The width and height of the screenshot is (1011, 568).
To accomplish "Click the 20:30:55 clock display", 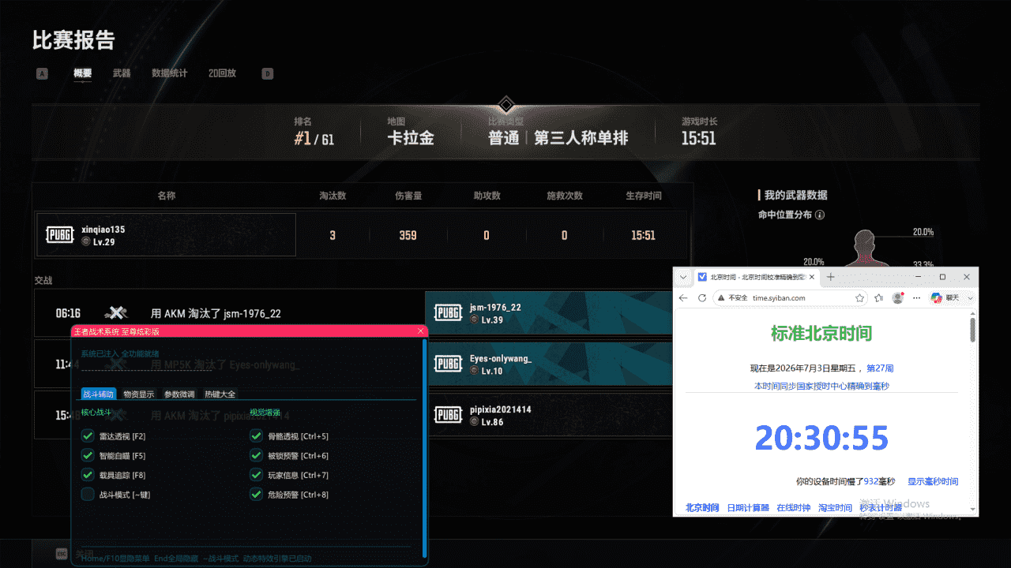I will (x=821, y=438).
